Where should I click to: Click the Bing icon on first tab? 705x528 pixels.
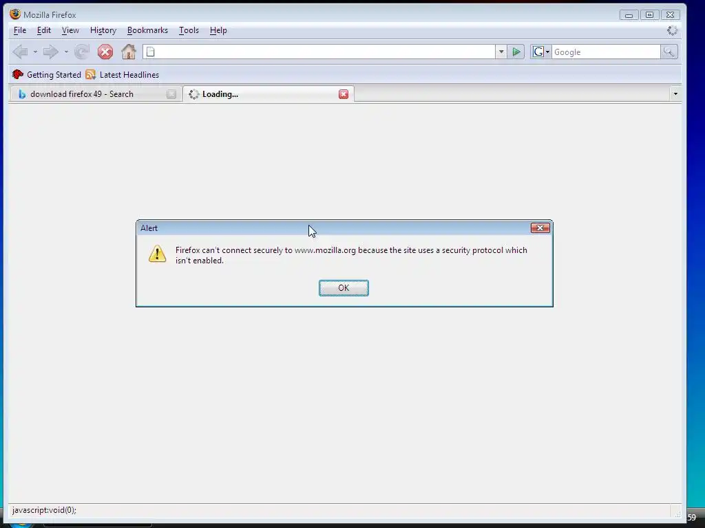pos(21,94)
